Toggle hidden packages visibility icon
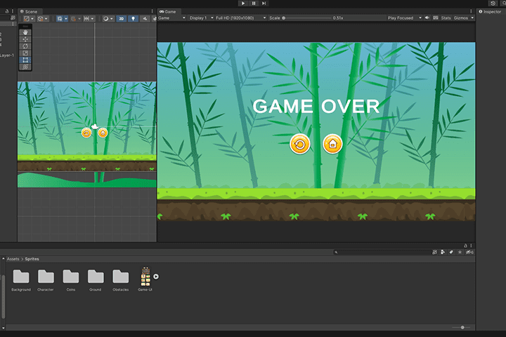Viewport: 506px width, 337px height. pos(469,252)
